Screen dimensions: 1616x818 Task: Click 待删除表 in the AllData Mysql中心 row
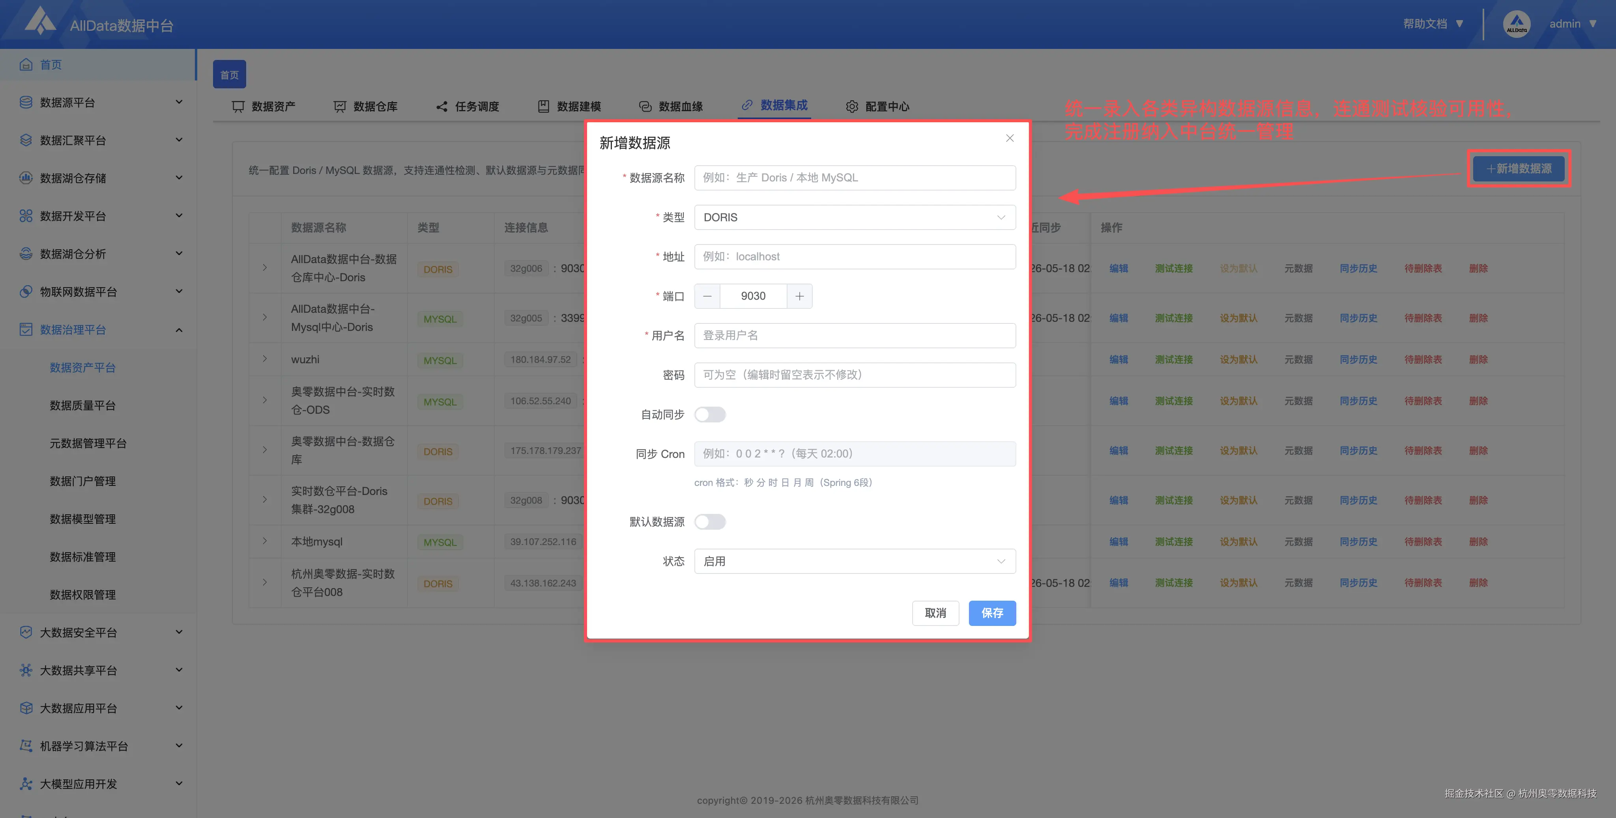[1423, 318]
